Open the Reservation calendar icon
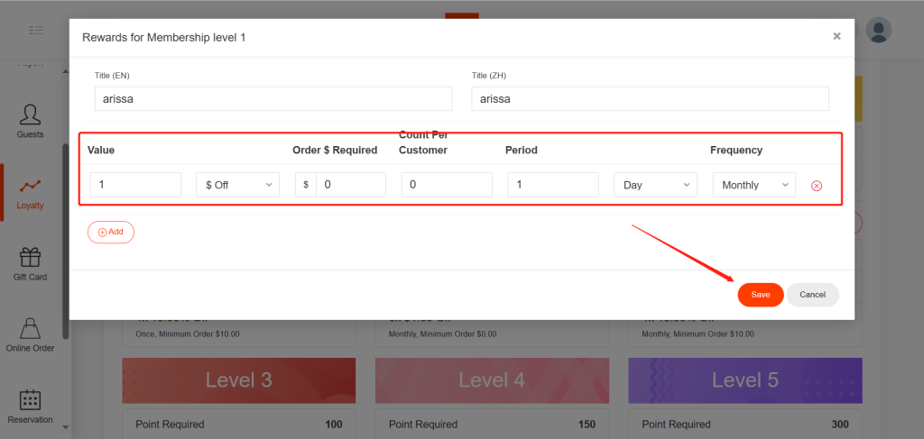This screenshot has width=924, height=439. (x=30, y=399)
